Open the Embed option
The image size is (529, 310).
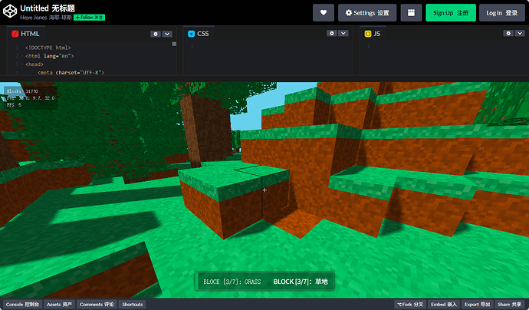tap(444, 305)
